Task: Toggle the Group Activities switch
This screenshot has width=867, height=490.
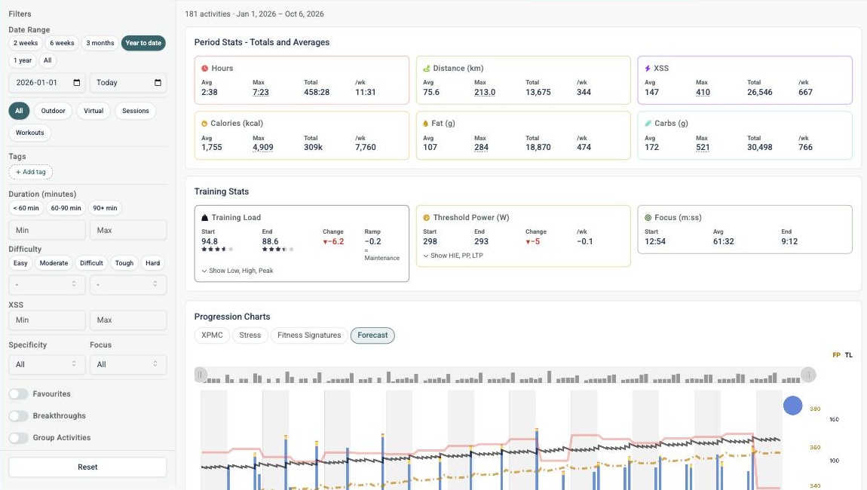Action: coord(18,438)
